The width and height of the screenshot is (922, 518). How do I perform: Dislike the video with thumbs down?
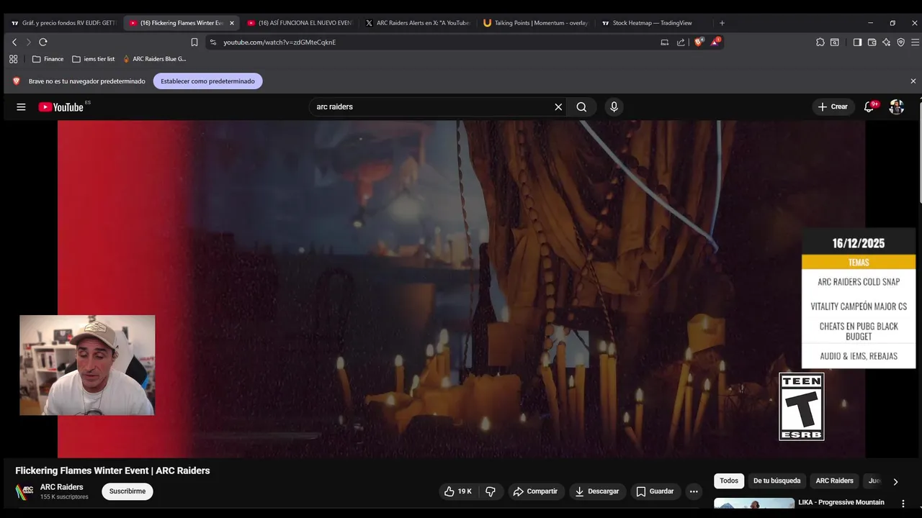pyautogui.click(x=491, y=491)
